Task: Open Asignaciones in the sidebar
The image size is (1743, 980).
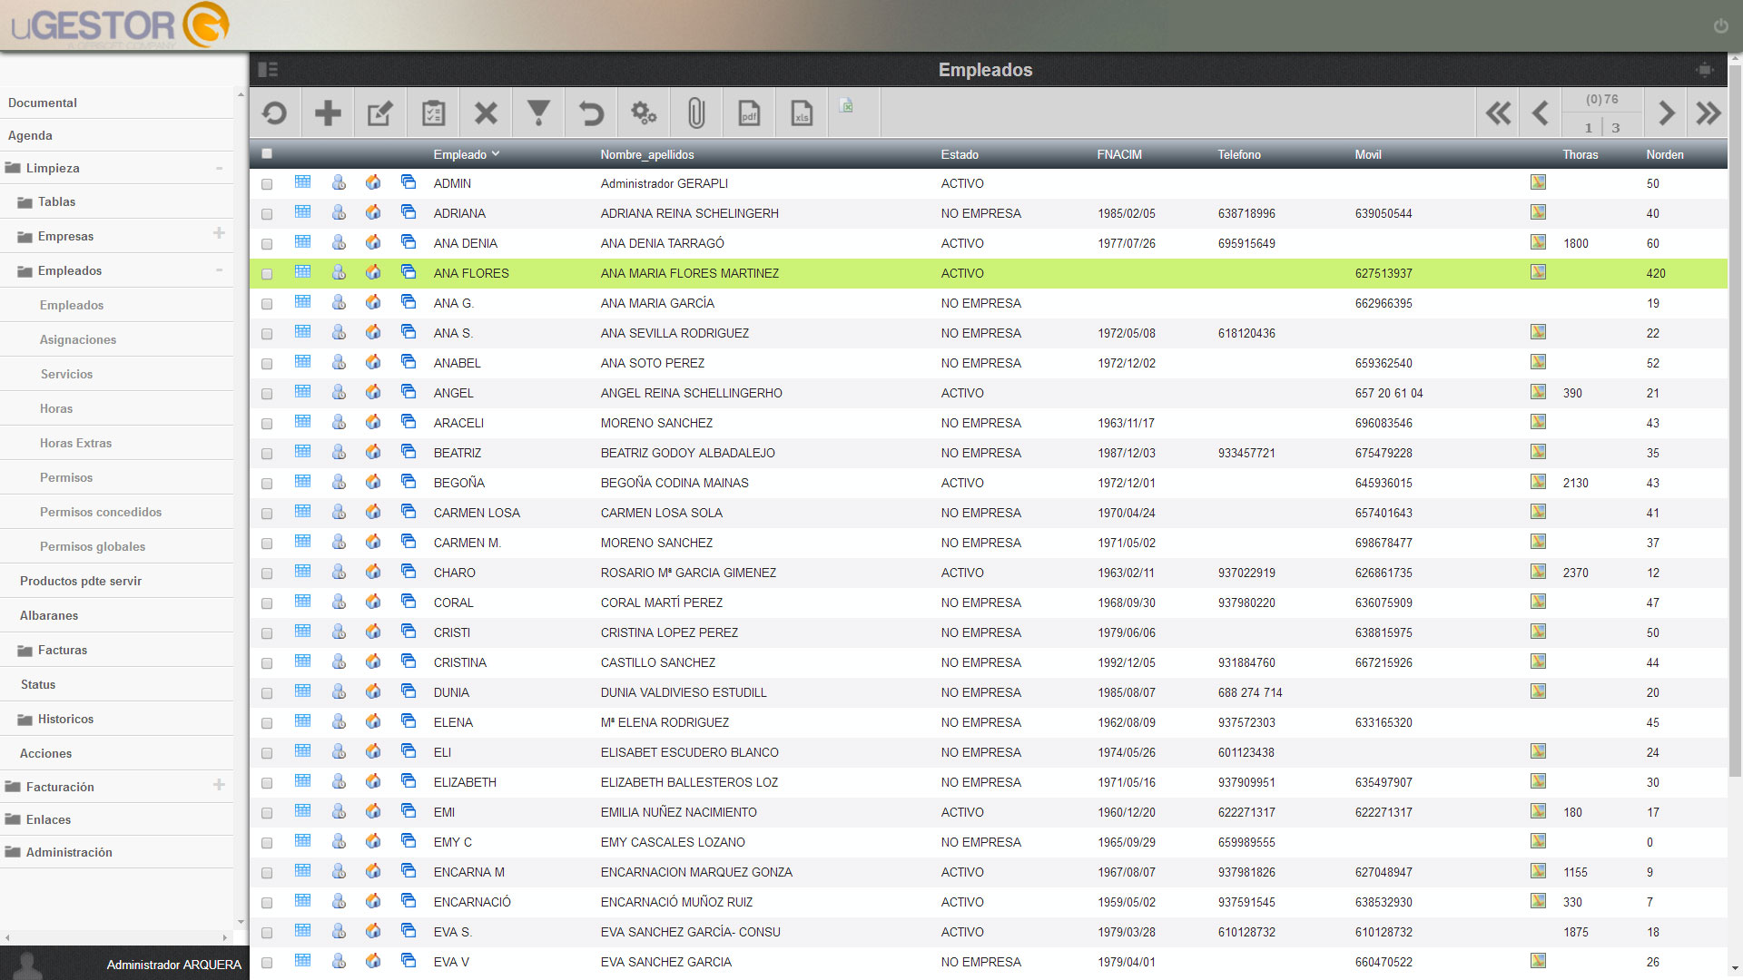Action: pos(78,339)
